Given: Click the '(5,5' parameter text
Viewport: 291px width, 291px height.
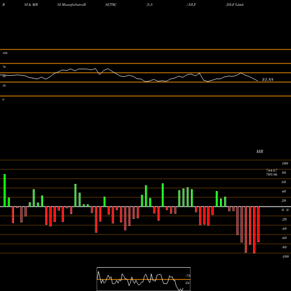Looking at the screenshot, I should (150, 5).
